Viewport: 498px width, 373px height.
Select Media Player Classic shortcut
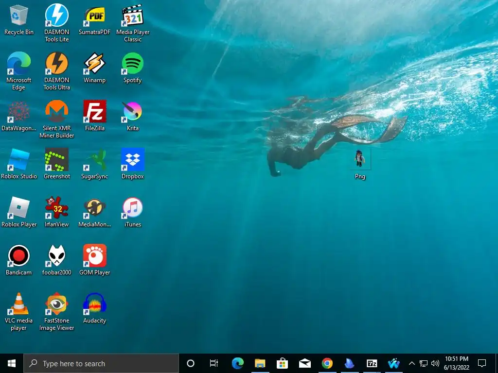pos(133,23)
